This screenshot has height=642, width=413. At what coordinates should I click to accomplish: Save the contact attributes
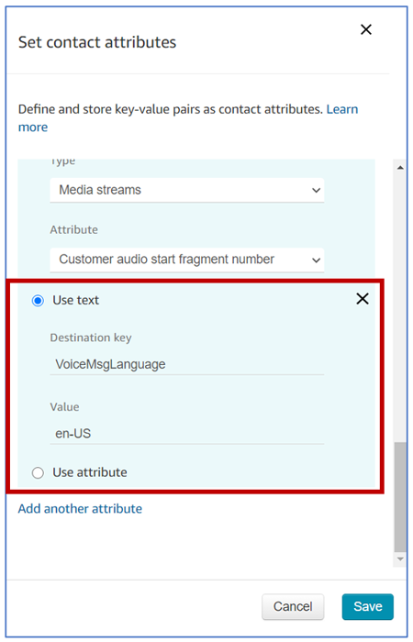click(368, 606)
